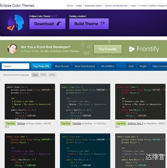
Task: Select the Top Picks (25) tab
Action: pyautogui.click(x=41, y=66)
